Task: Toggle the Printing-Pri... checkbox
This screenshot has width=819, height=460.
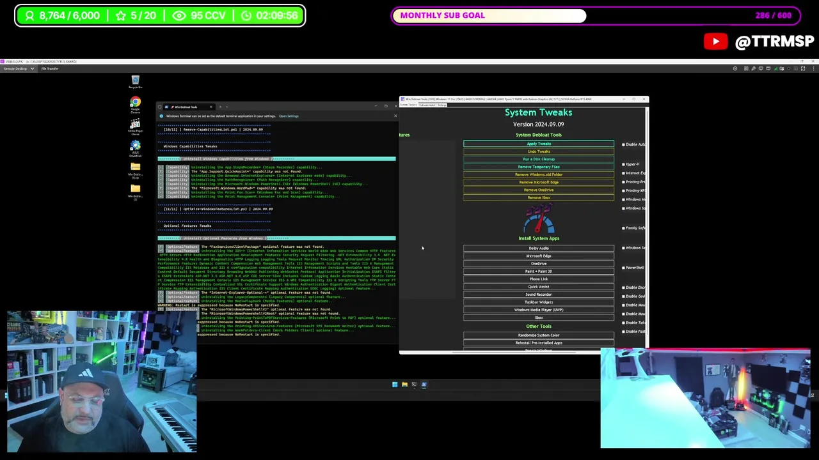Action: [x=623, y=182]
